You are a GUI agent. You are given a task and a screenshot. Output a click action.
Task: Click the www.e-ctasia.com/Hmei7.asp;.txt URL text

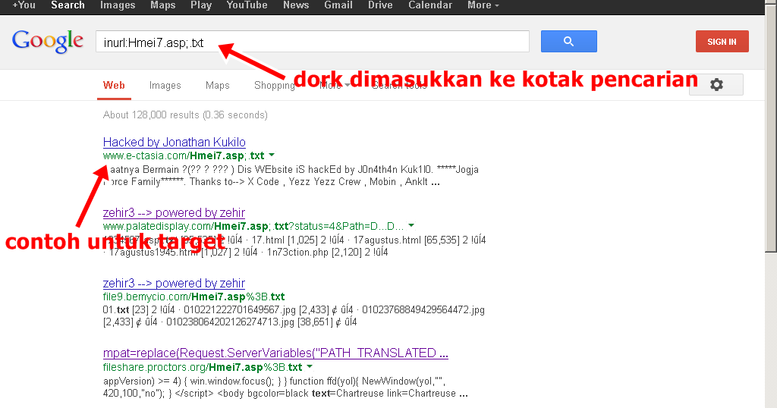click(x=184, y=155)
